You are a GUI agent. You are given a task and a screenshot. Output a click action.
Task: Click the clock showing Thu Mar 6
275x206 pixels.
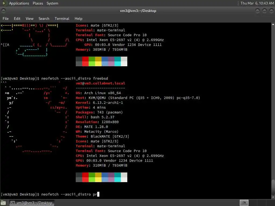coord(257,3)
